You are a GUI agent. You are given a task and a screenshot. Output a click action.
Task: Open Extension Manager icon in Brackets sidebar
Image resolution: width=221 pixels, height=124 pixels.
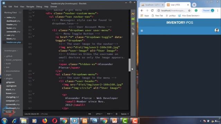(x=133, y=19)
